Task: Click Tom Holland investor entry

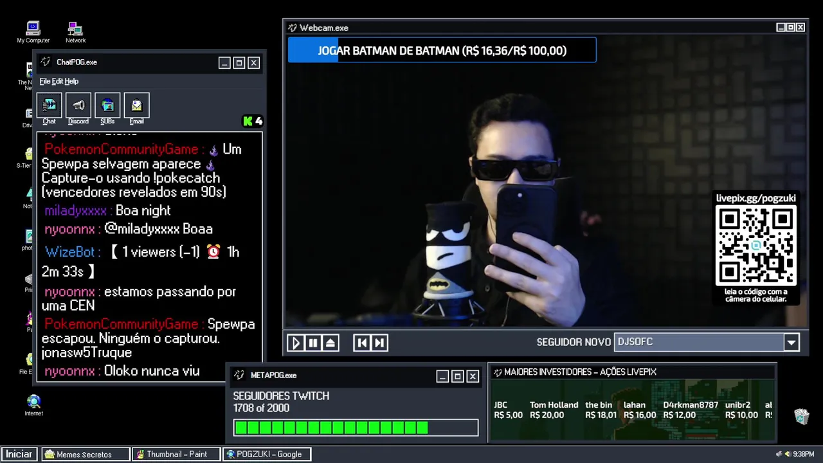Action: point(554,410)
